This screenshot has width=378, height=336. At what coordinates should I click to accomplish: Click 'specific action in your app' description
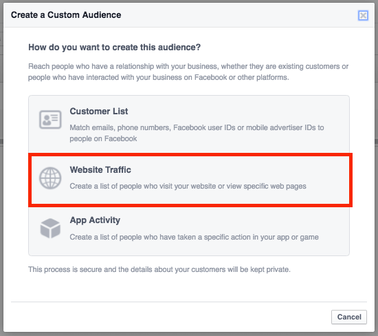(194, 237)
